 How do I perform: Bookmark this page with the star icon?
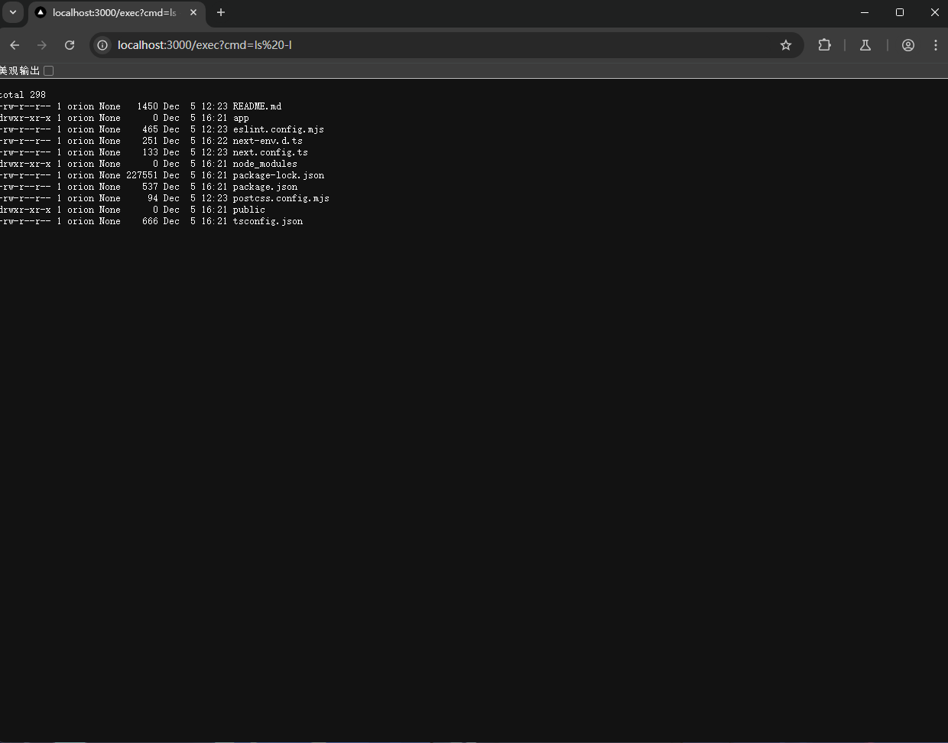(x=786, y=45)
